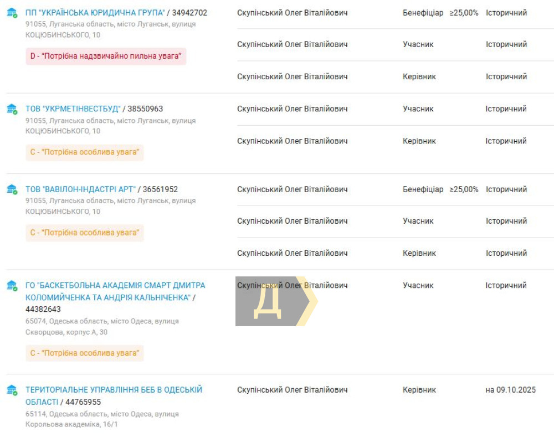Select the person name in ВАВІЛОН-ІНДАСТРІ АРТ Бенефіціар row
The image size is (554, 437).
[292, 189]
